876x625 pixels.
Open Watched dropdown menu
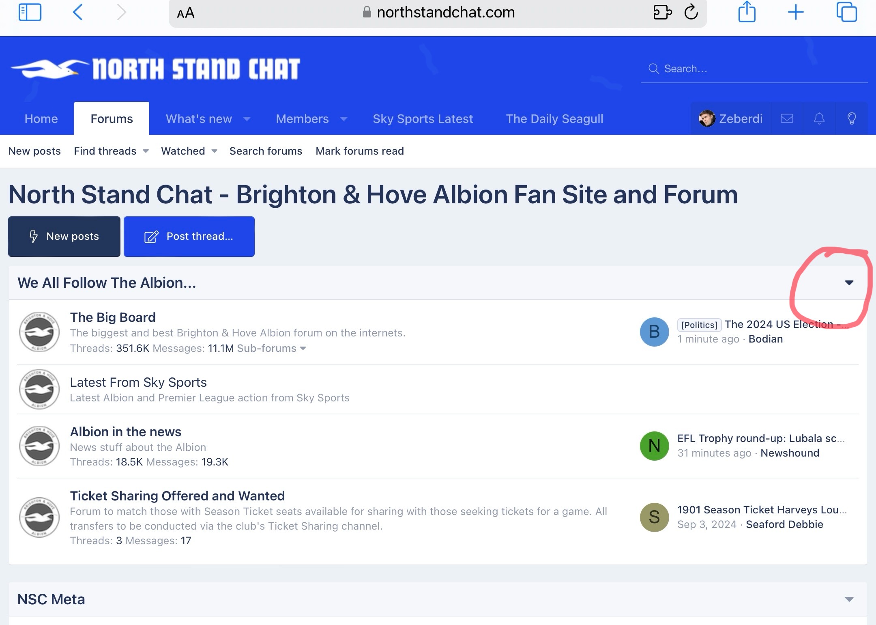coord(189,151)
